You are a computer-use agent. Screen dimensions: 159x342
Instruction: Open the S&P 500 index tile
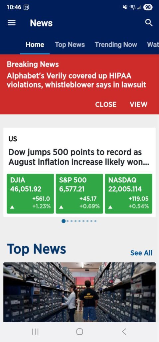(x=79, y=194)
